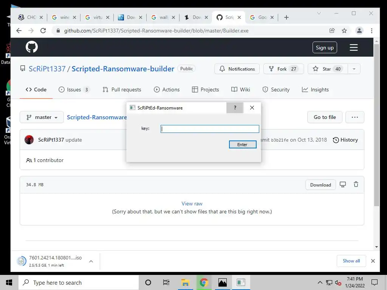Viewport: 387px width, 290px height.
Task: Open the Issues tab
Action: [x=74, y=89]
